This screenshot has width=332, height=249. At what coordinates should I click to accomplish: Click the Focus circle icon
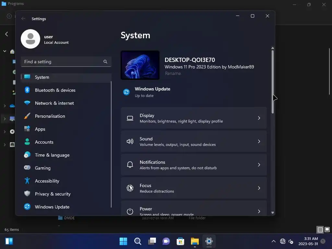(130, 188)
